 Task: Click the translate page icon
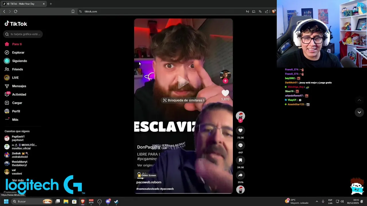tap(260, 11)
